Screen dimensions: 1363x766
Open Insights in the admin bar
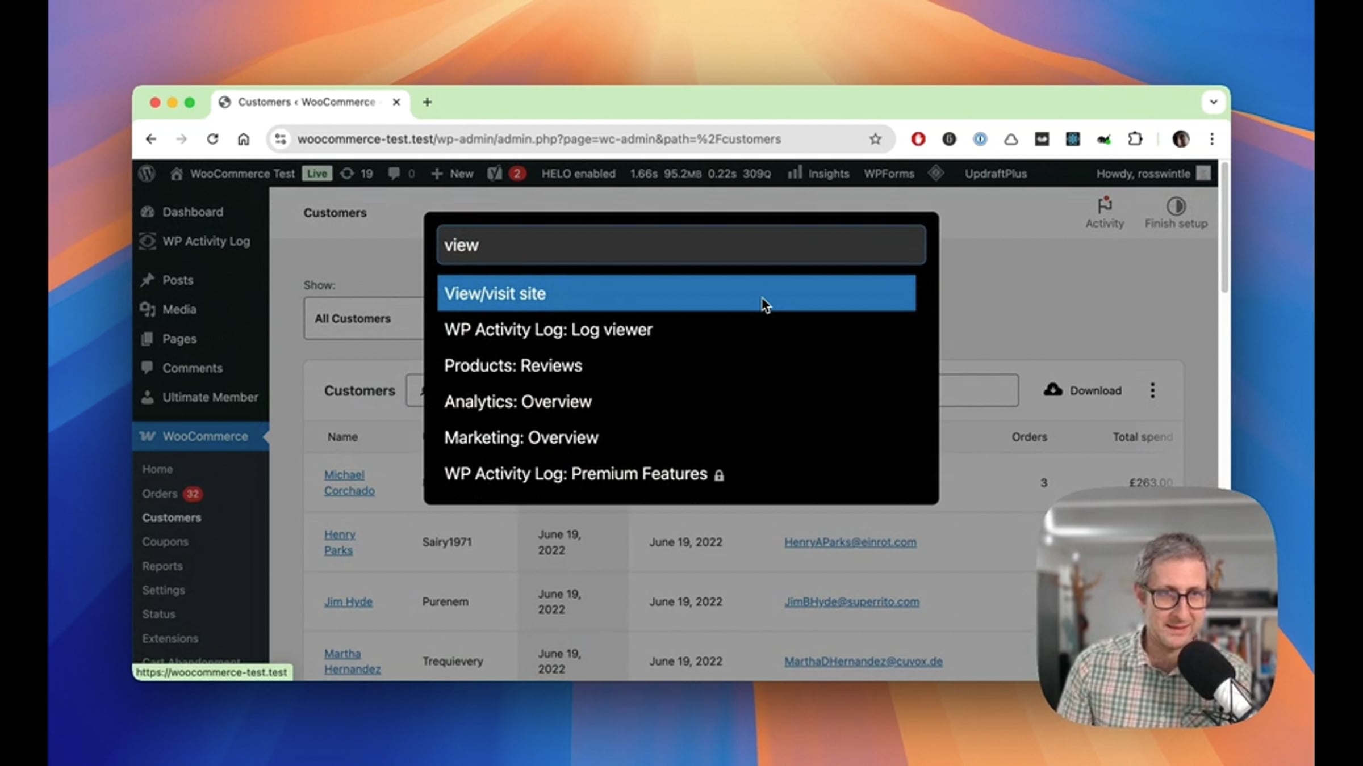[818, 174]
